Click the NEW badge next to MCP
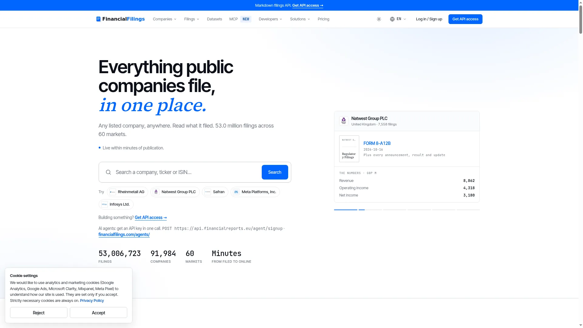 [x=246, y=19]
